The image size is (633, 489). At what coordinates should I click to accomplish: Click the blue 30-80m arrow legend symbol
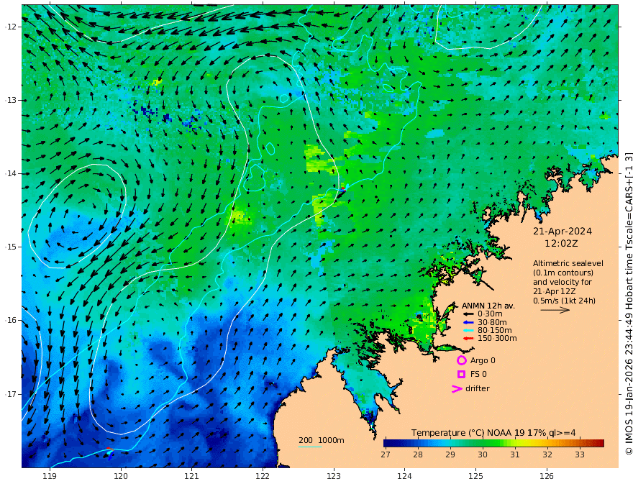click(468, 322)
